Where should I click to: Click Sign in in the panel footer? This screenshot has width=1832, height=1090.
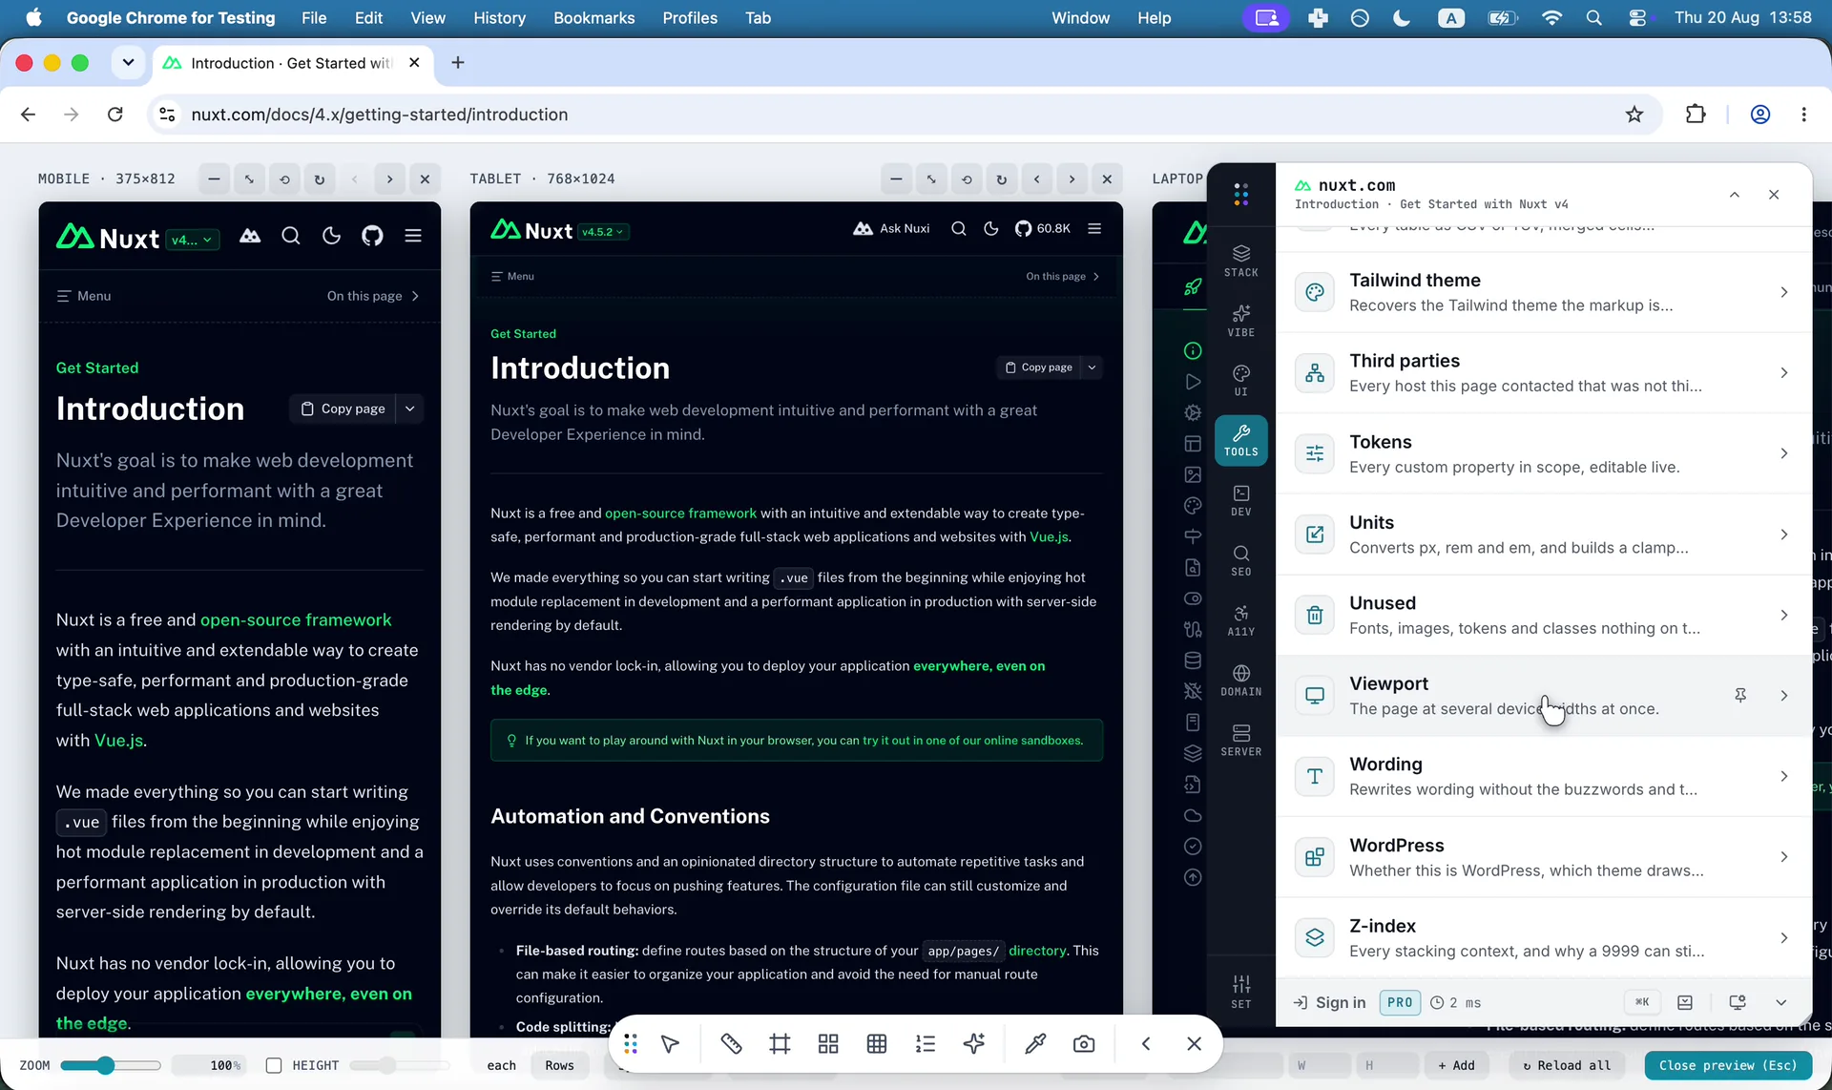tap(1329, 1003)
